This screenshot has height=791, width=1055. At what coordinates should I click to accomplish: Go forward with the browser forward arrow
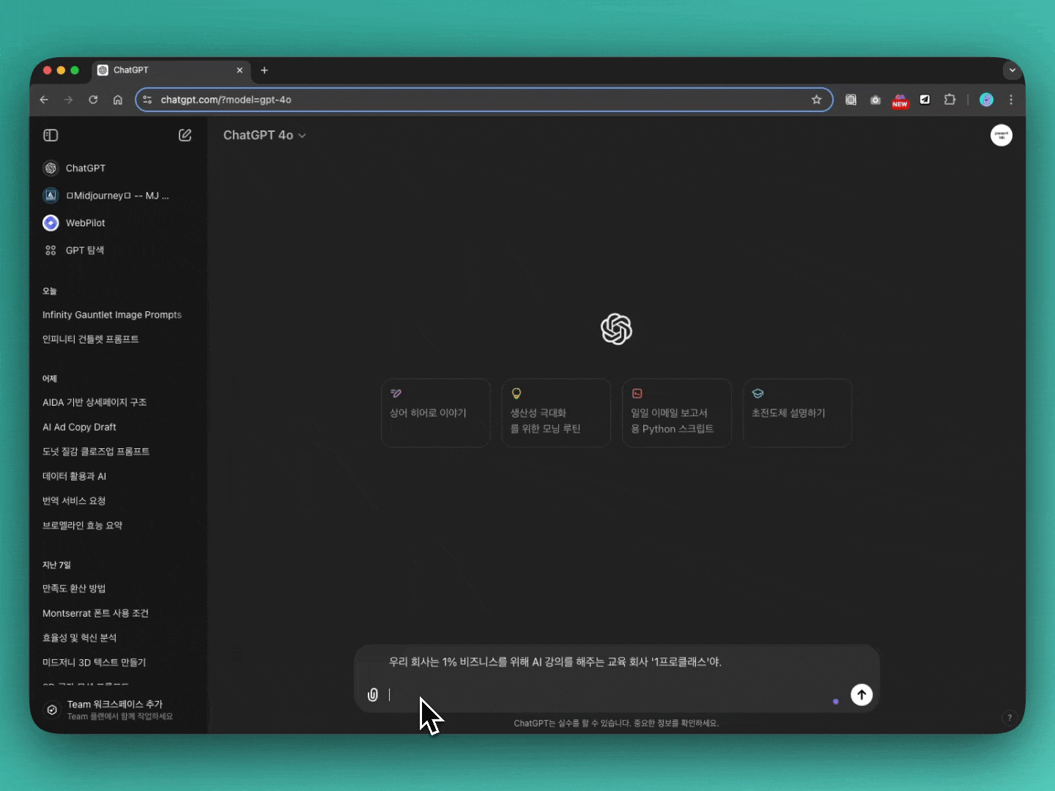coord(68,100)
